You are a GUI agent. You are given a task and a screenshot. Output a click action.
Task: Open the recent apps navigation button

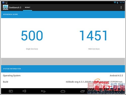(x=83, y=91)
